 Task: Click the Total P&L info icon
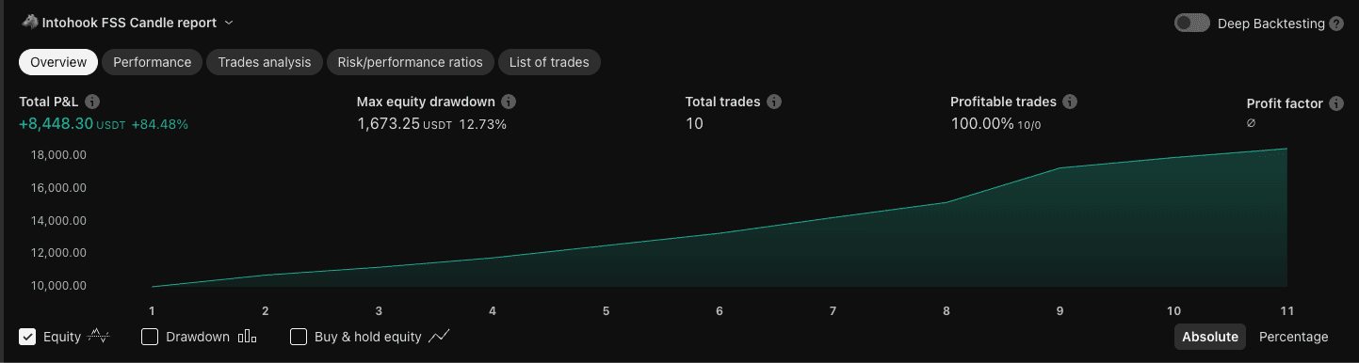click(x=93, y=102)
